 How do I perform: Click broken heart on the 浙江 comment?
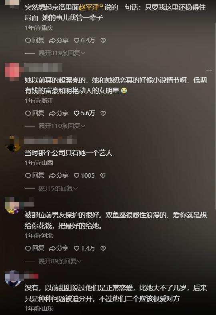click(103, 113)
